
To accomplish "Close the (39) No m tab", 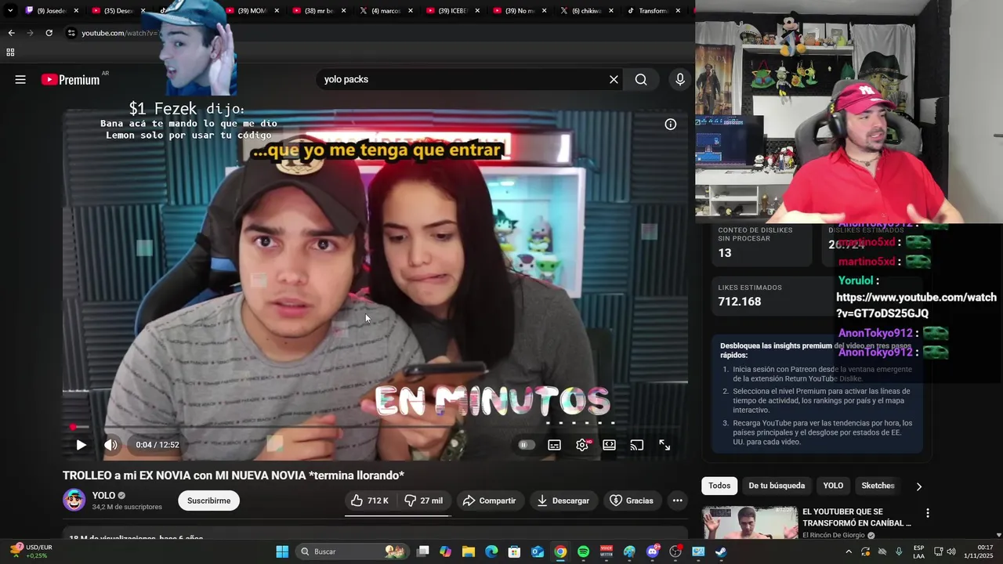I will pos(544,11).
